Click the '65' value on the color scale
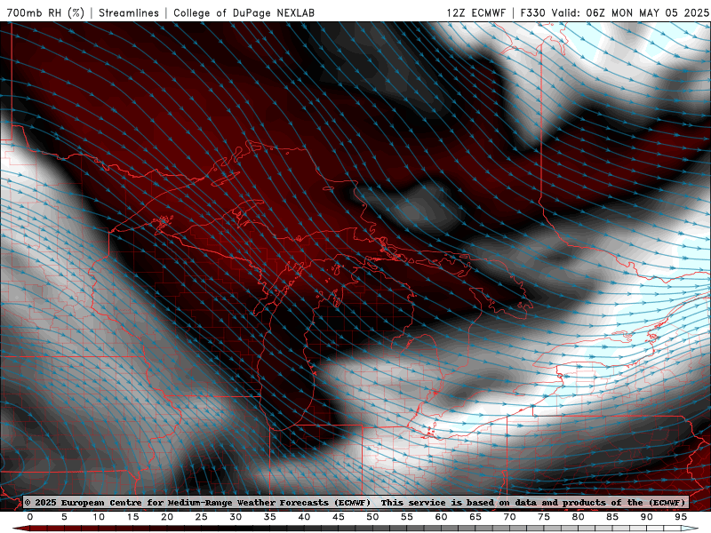711x533 pixels. 475,517
